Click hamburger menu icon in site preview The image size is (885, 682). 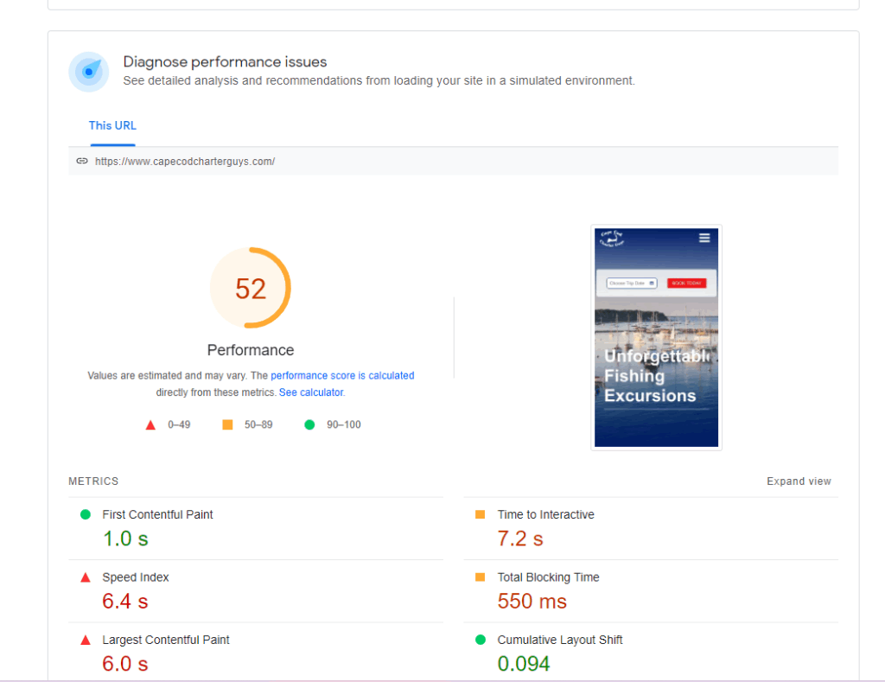pyautogui.click(x=704, y=238)
